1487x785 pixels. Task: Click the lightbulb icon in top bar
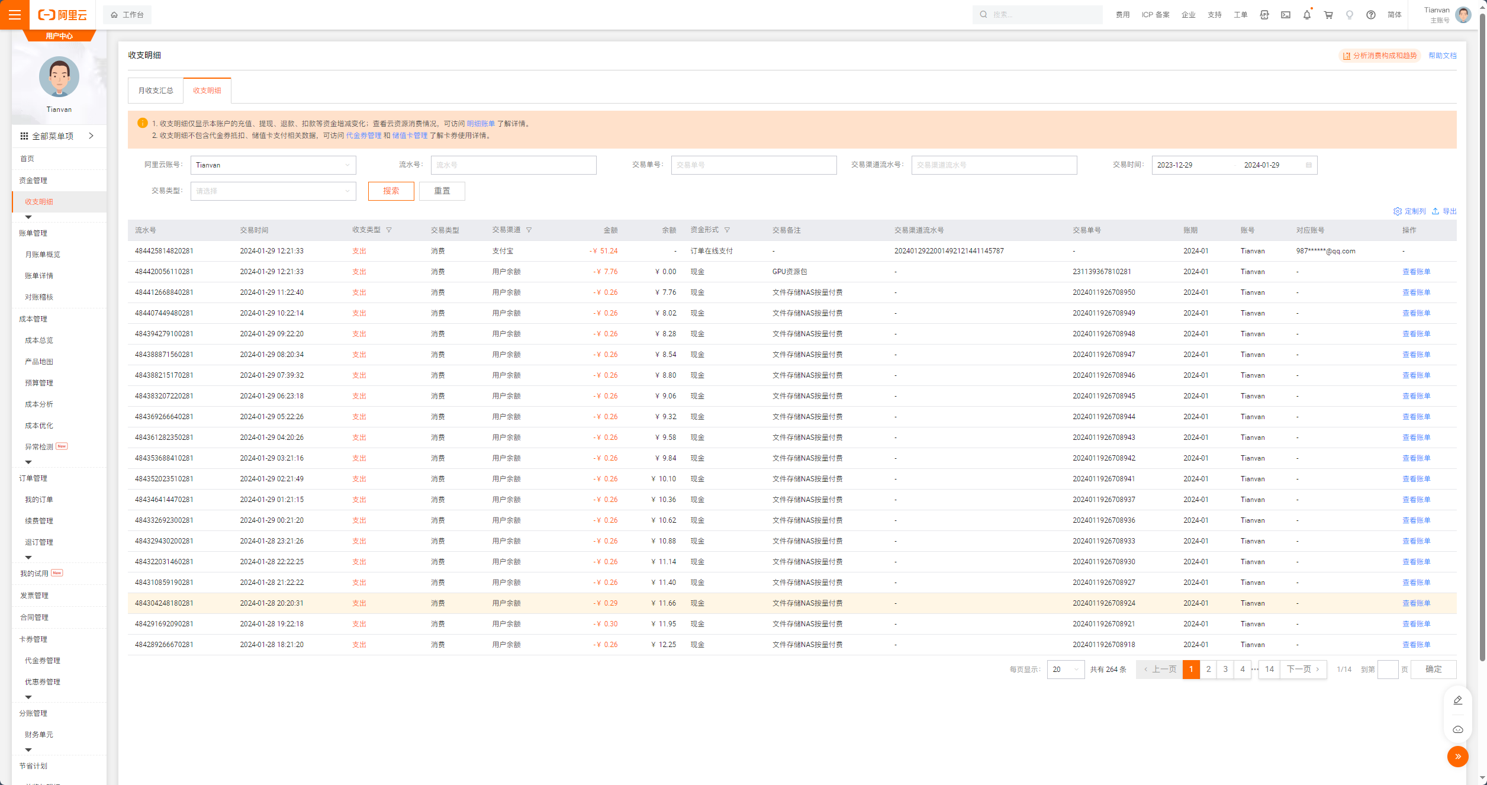[1349, 15]
